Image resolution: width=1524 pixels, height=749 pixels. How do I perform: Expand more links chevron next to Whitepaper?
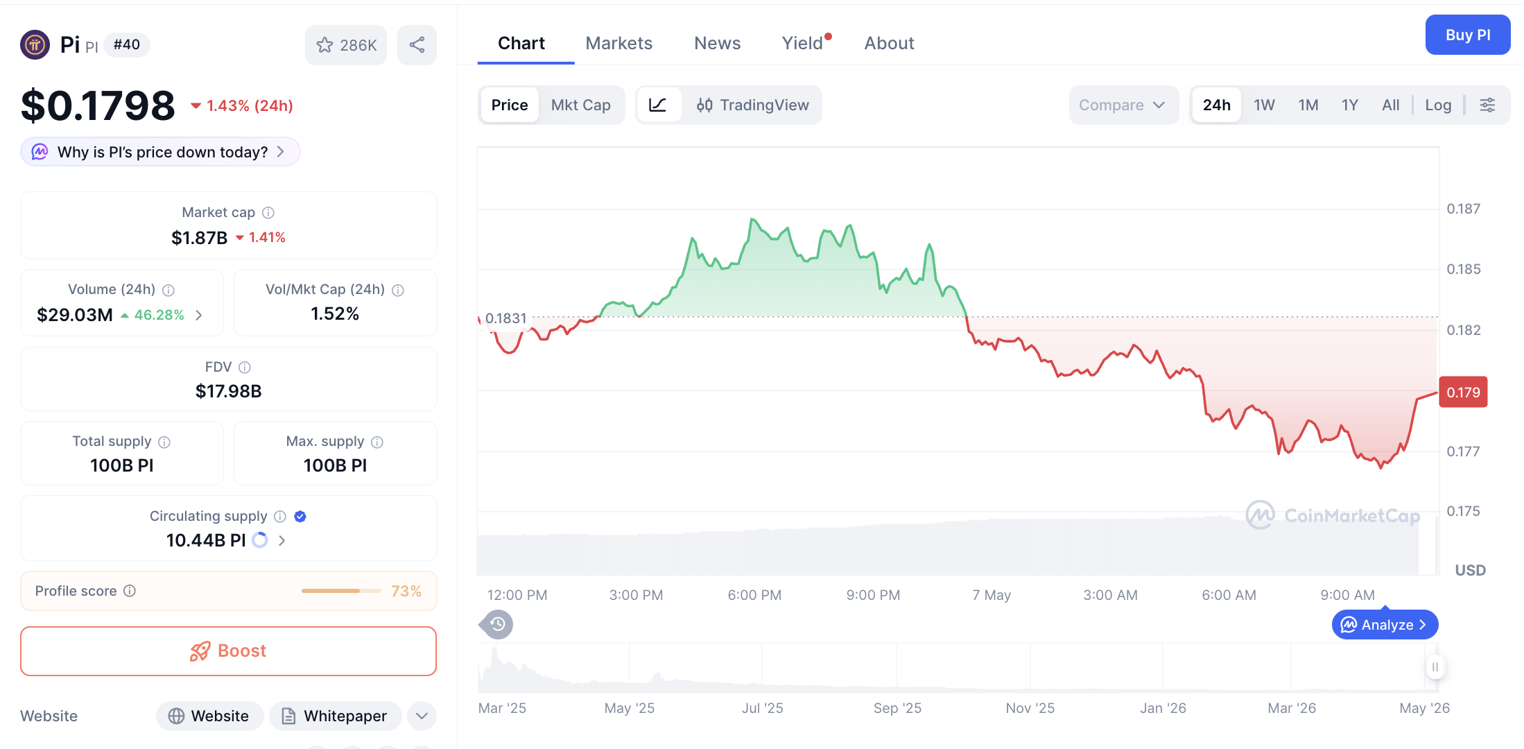pyautogui.click(x=422, y=716)
